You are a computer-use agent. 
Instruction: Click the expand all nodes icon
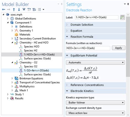(34, 9)
